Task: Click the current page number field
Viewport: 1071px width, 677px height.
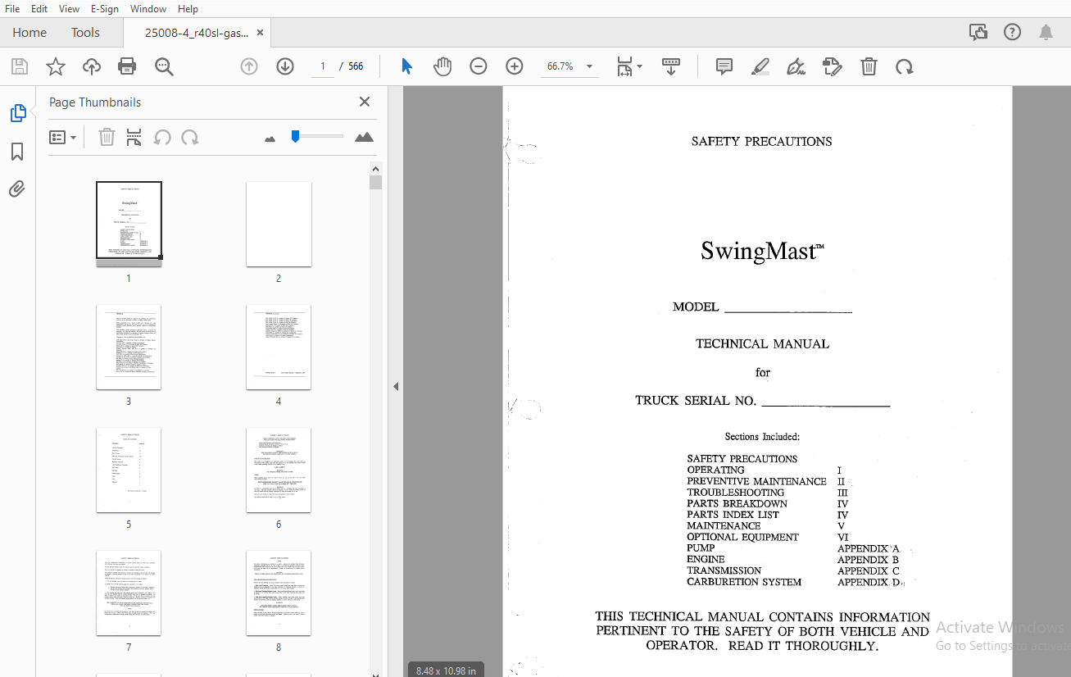Action: (x=323, y=66)
